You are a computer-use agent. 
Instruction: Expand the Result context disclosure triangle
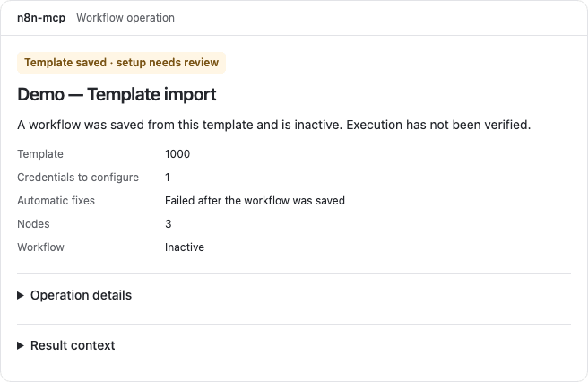coord(21,345)
